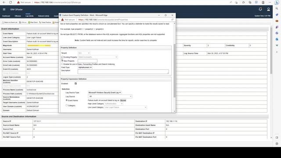Click the popup address bar URL
Screen dimensions: 281x158
pos(103,19)
